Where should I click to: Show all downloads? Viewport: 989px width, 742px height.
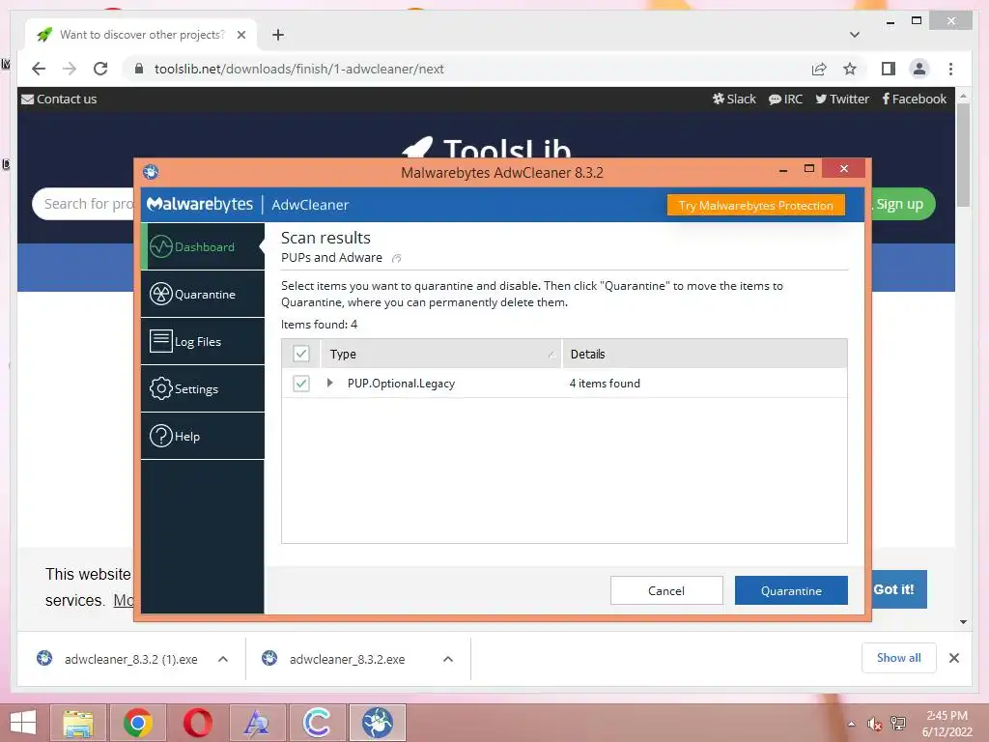pyautogui.click(x=899, y=658)
